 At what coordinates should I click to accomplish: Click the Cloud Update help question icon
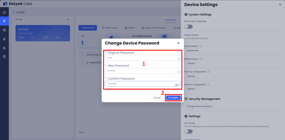pos(201,46)
